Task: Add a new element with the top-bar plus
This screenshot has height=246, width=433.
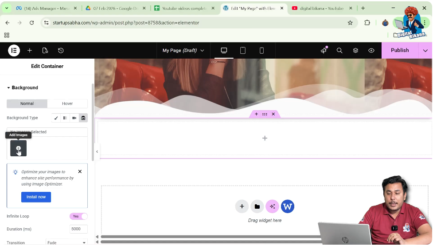Action: 30,51
